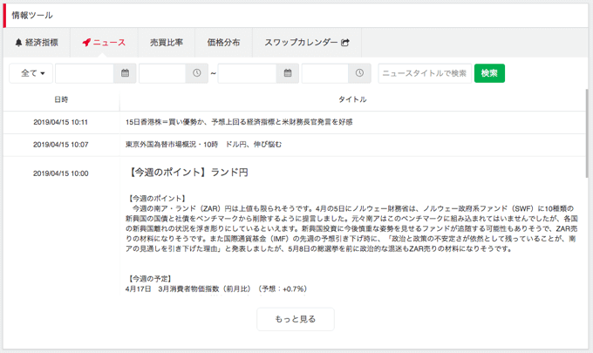This screenshot has width=593, height=353.
Task: Open the 15日香港株 news headline
Action: [239, 122]
